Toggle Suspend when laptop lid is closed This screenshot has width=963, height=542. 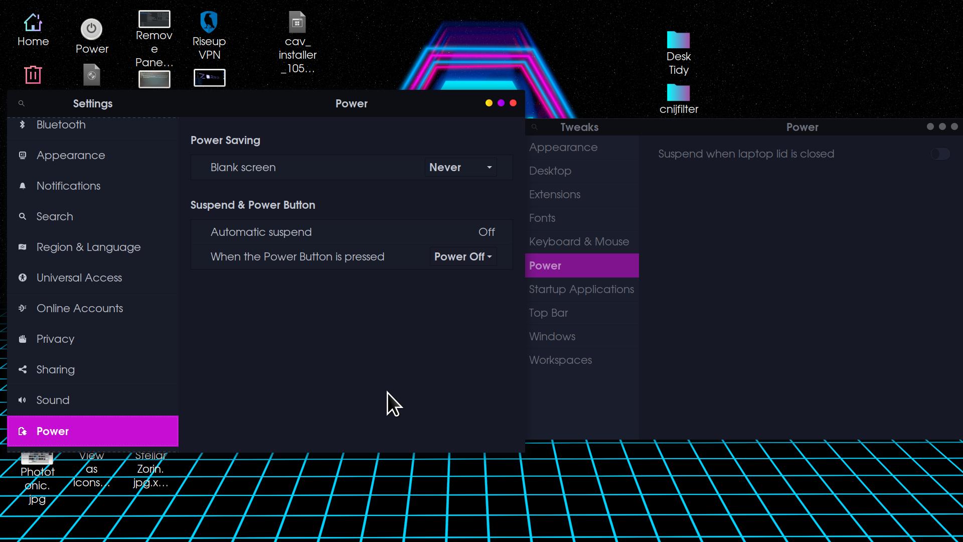coord(940,154)
